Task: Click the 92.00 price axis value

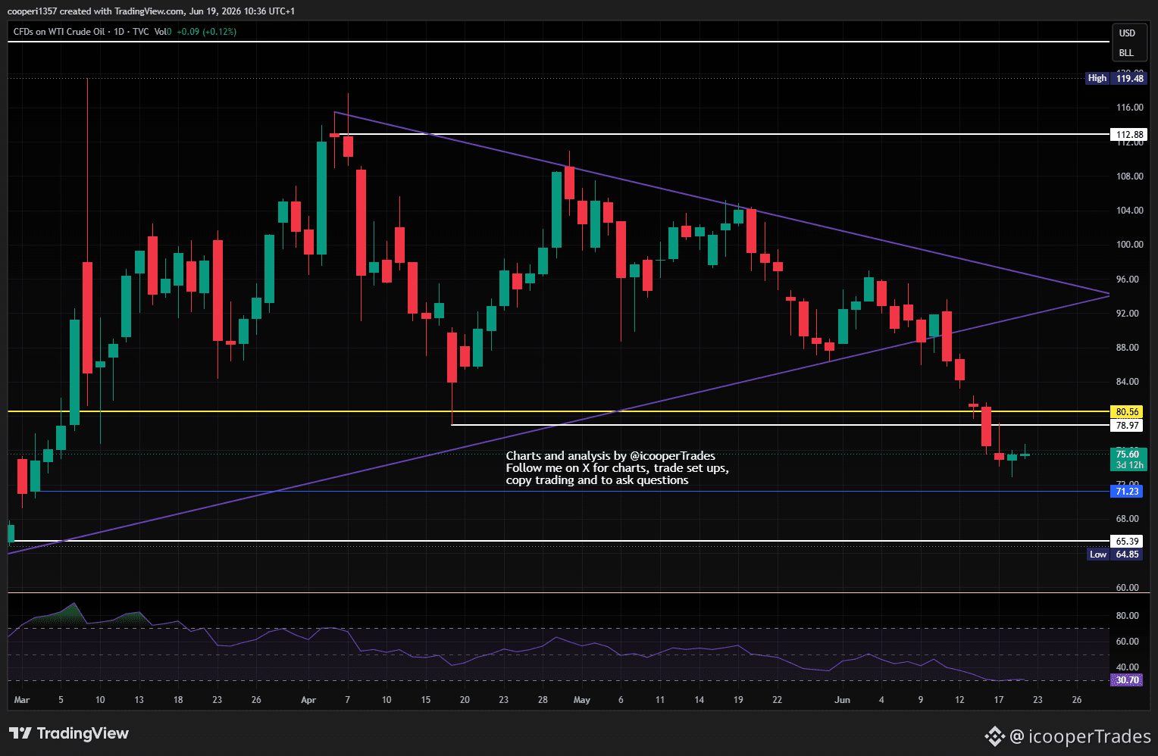Action: (1129, 314)
